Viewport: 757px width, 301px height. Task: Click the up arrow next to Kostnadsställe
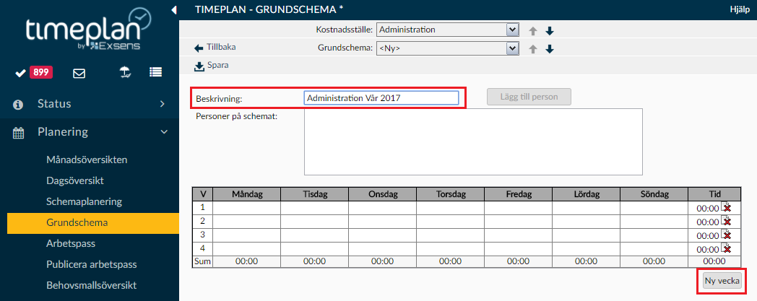(533, 31)
